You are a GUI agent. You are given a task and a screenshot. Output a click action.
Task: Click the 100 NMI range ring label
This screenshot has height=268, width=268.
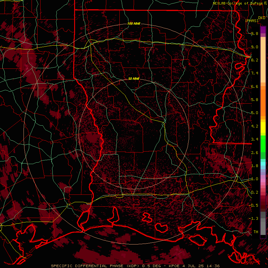[134, 24]
